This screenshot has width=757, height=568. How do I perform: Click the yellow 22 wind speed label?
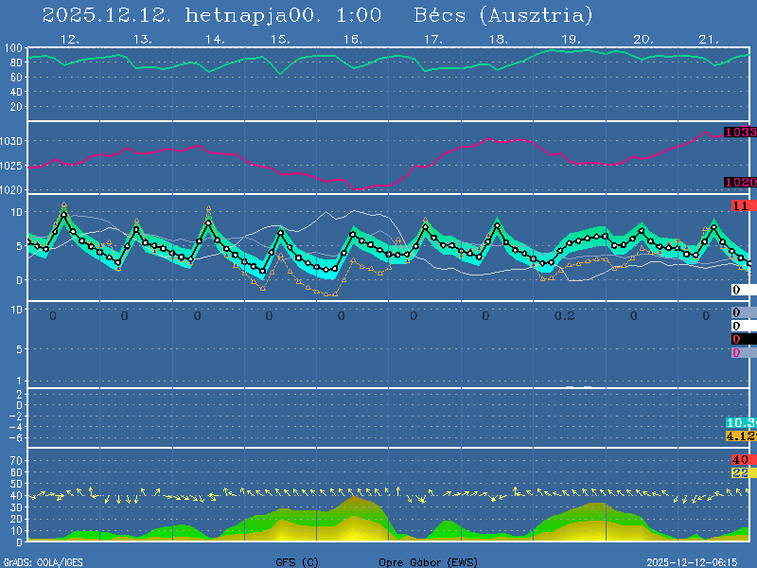(740, 472)
